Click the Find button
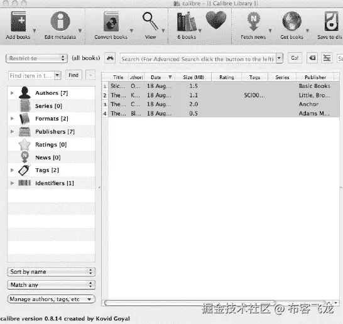343x324 pixels. click(73, 75)
